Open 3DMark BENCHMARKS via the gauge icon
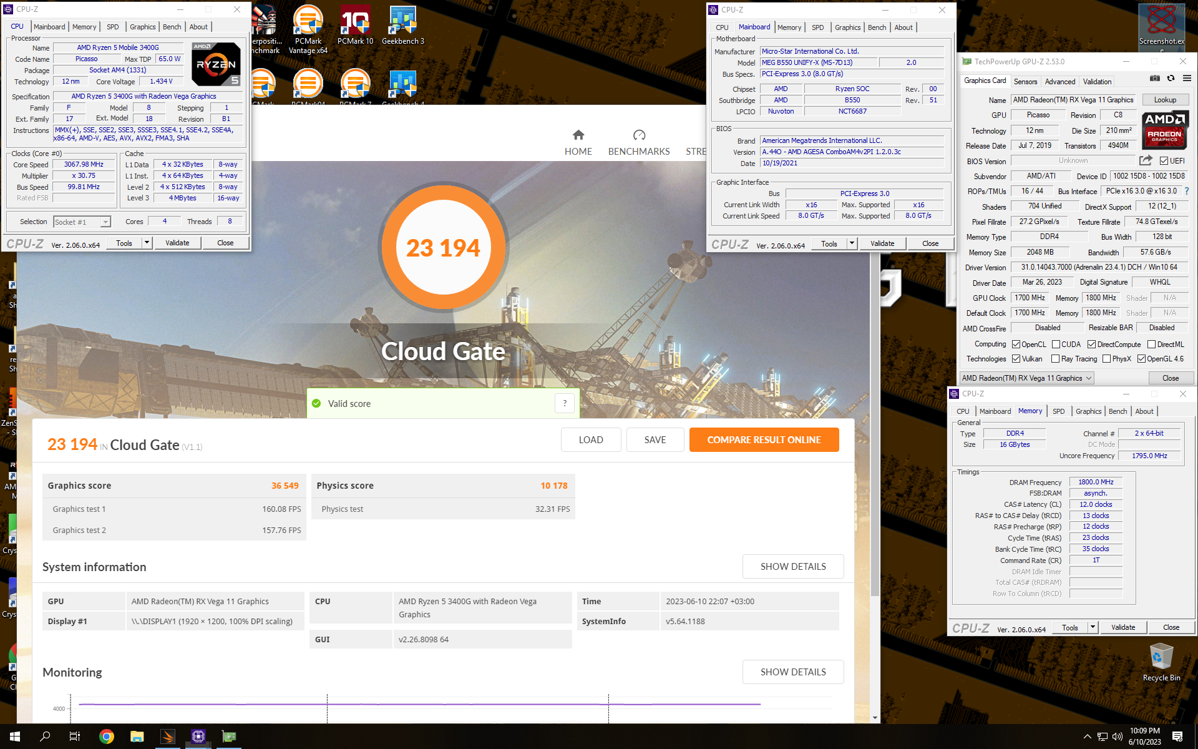 pos(639,135)
